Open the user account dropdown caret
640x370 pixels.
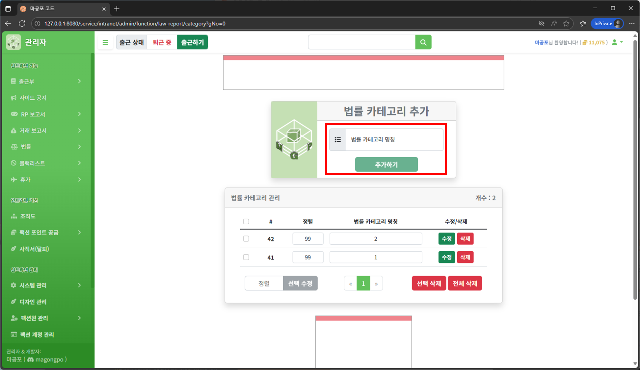(x=622, y=42)
